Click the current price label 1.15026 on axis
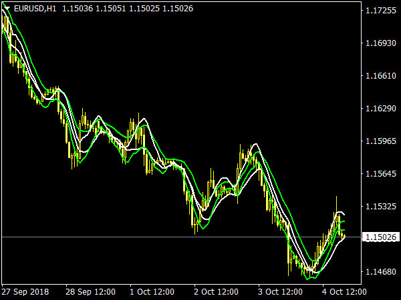The height and width of the screenshot is (300, 401). tap(381, 237)
